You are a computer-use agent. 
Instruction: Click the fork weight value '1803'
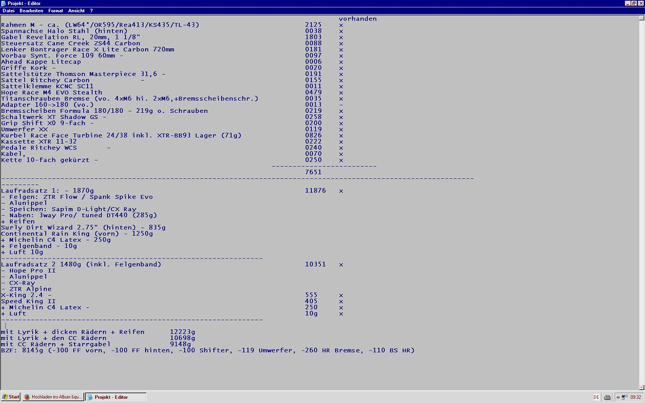313,37
